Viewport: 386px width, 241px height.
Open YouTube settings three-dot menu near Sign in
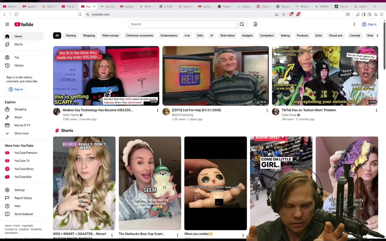point(354,24)
